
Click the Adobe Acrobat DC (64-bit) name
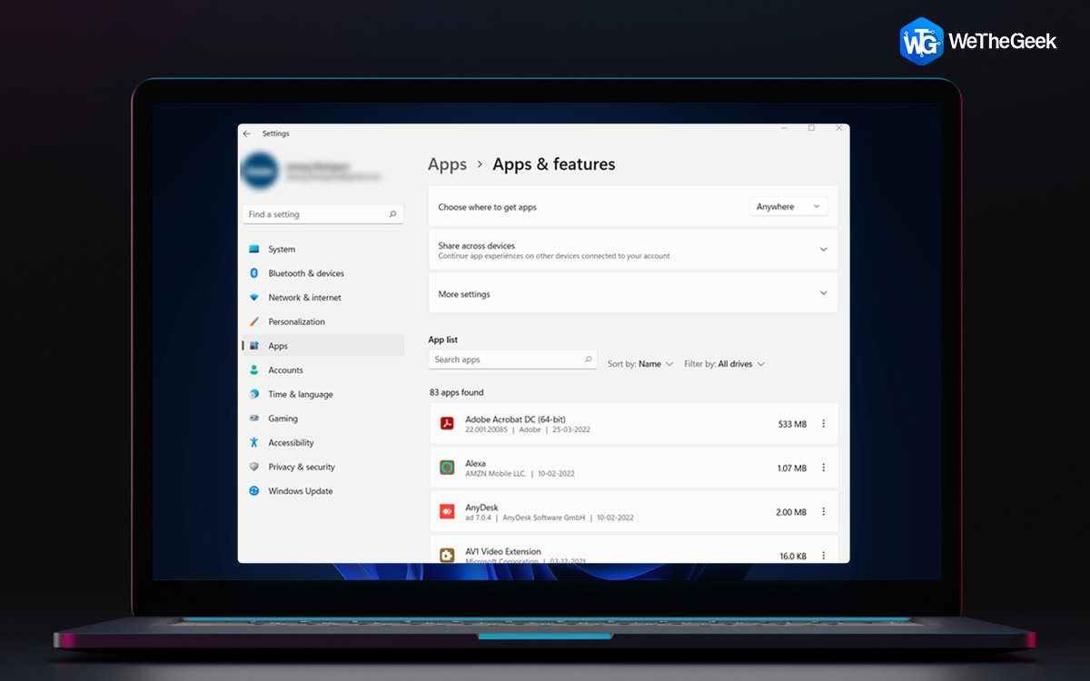coord(515,419)
